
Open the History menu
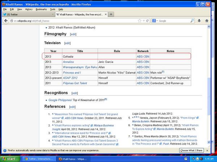tap(29, 9)
